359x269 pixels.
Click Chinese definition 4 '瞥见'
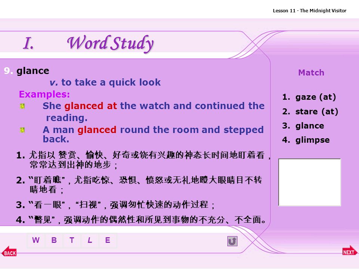click(141, 220)
